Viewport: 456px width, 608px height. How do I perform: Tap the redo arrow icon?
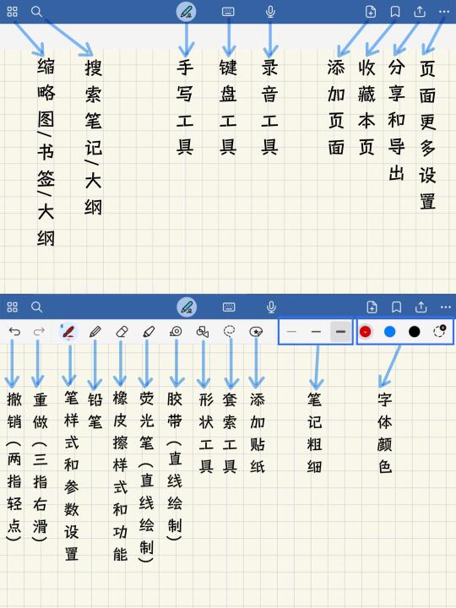pos(39,332)
